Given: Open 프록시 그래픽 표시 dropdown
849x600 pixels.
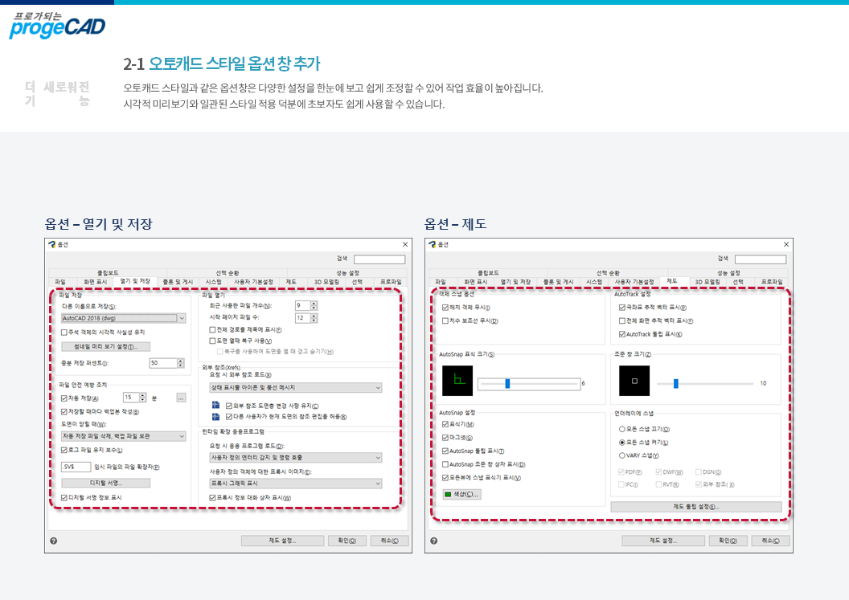Looking at the screenshot, I should tap(296, 484).
